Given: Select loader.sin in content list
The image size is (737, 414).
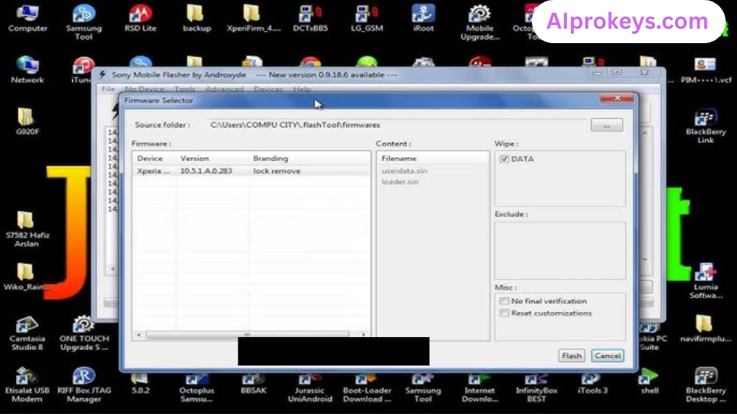Looking at the screenshot, I should 399,182.
